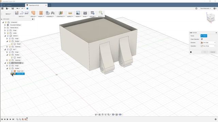Open the INSPECT menu dropdown
218x122 pixels.
(x=70, y=17)
